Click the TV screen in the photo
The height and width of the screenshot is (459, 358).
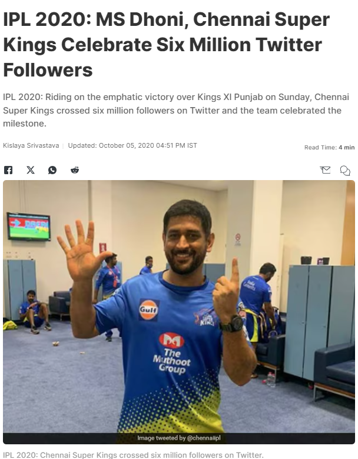[29, 227]
